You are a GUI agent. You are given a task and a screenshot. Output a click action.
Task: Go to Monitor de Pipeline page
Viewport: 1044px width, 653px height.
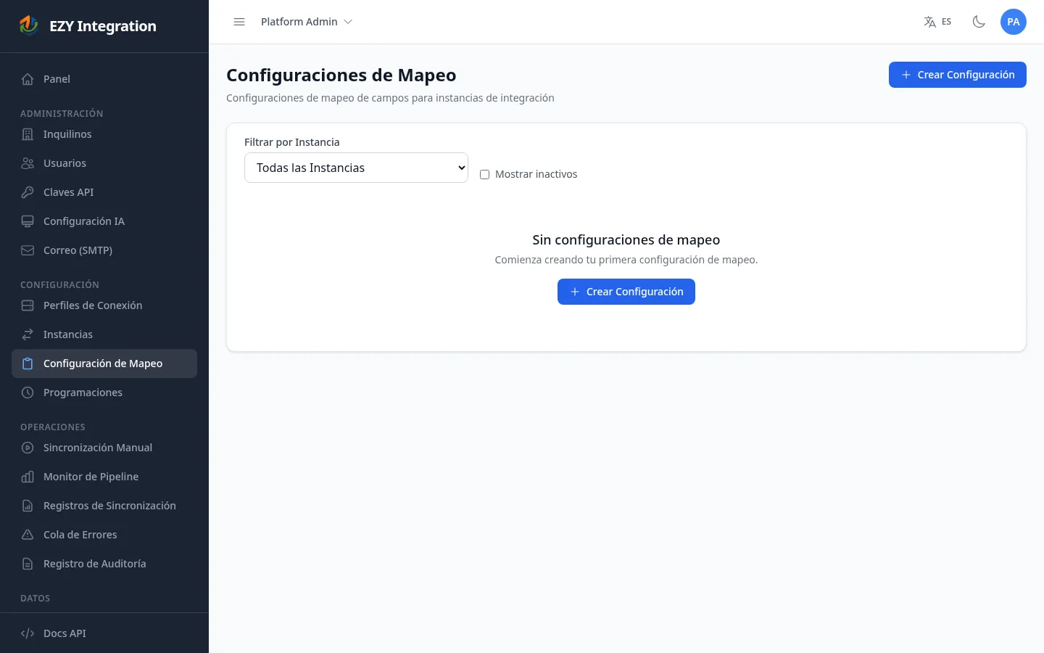pos(104,477)
